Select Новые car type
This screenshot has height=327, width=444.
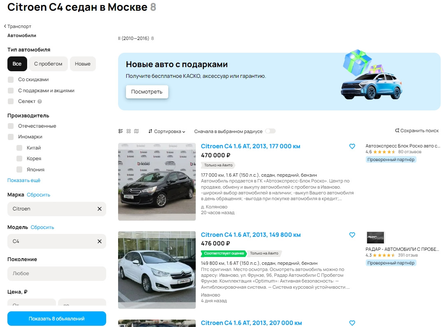click(x=83, y=64)
